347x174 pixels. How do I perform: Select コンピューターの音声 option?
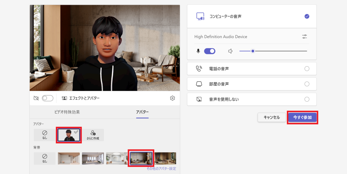coord(252,16)
